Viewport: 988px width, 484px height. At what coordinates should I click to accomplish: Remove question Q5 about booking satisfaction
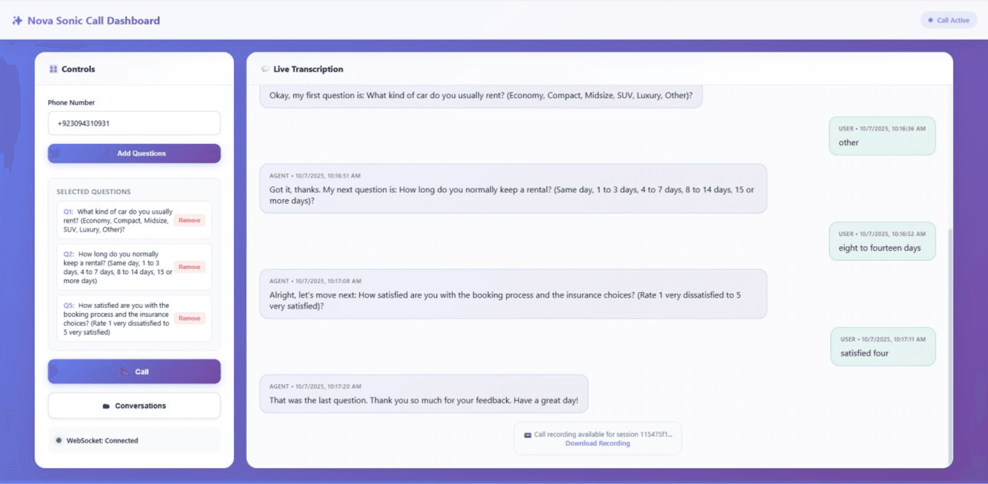(x=189, y=318)
